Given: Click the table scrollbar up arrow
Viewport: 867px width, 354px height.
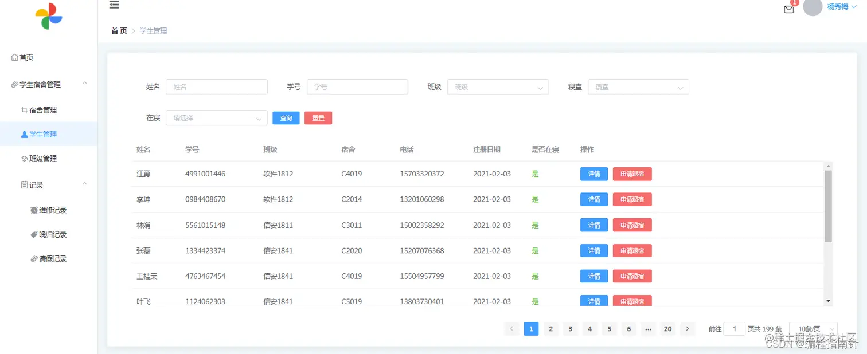Looking at the screenshot, I should [x=828, y=166].
